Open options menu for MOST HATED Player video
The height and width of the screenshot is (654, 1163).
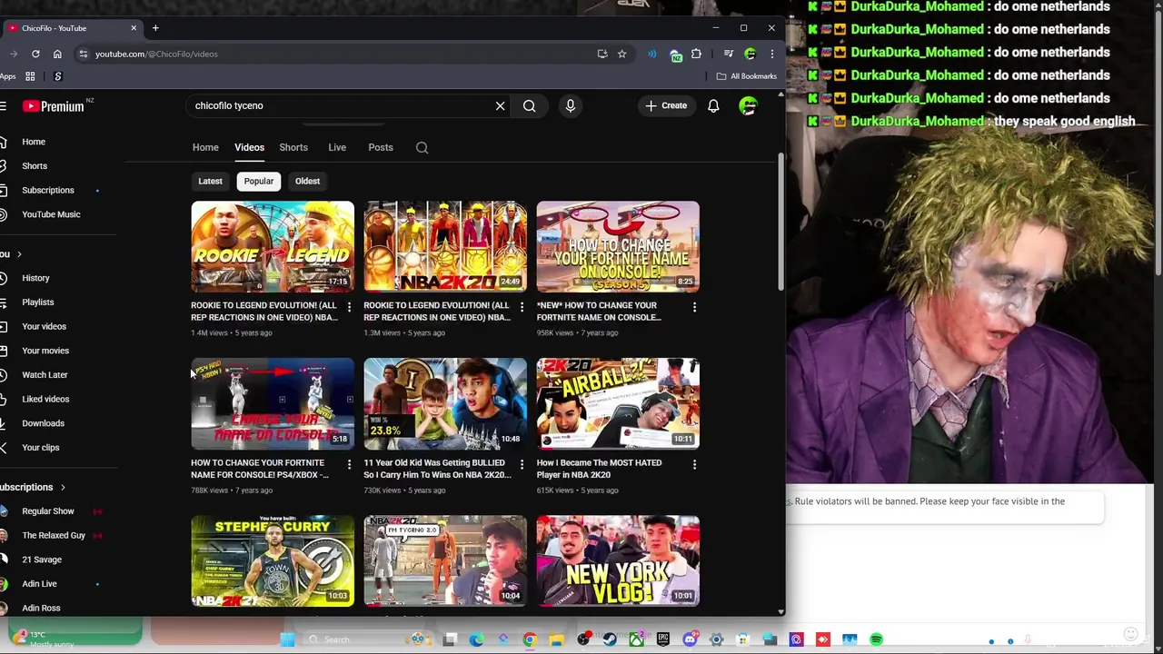pos(694,464)
